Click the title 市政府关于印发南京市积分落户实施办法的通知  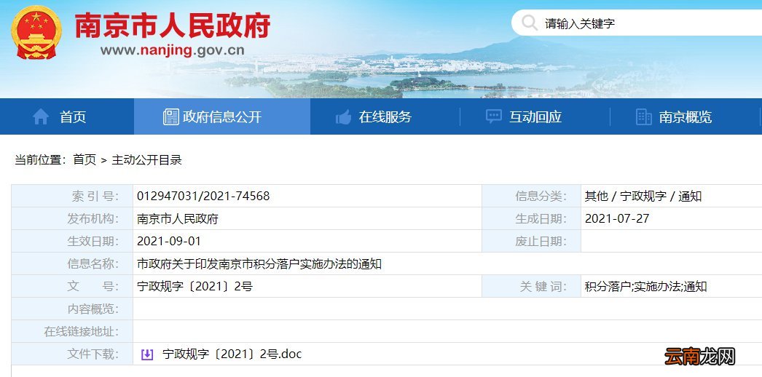[259, 264]
